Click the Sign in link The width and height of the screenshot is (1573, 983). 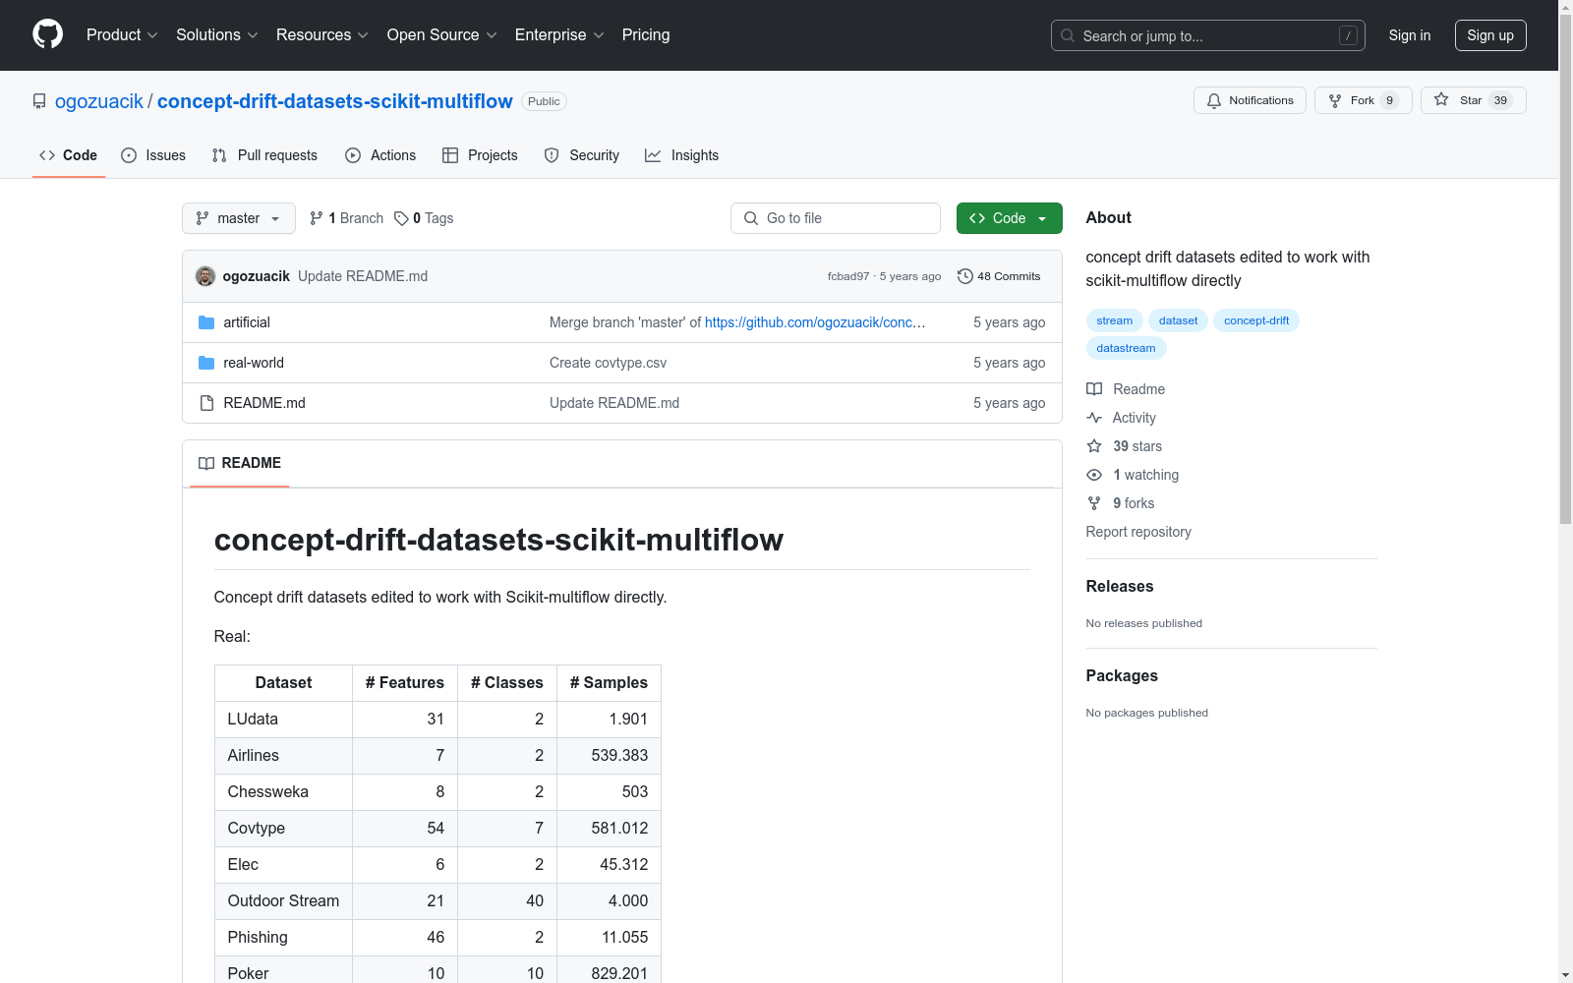point(1410,35)
